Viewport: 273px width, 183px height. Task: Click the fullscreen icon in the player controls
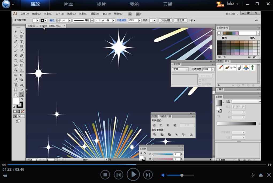(x=269, y=175)
